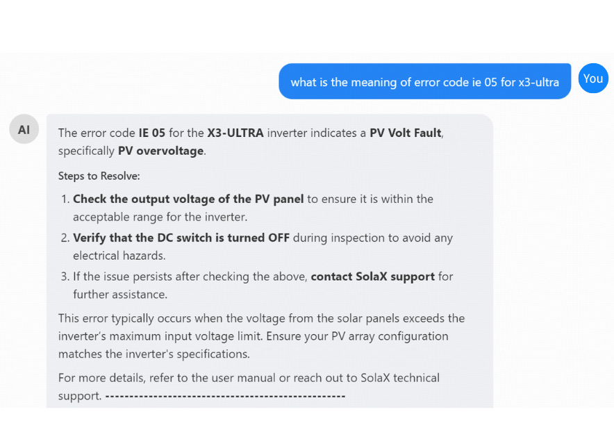This screenshot has height=428, width=614.
Task: Click the "This error typically occurs" paragraph
Action: coord(261,336)
